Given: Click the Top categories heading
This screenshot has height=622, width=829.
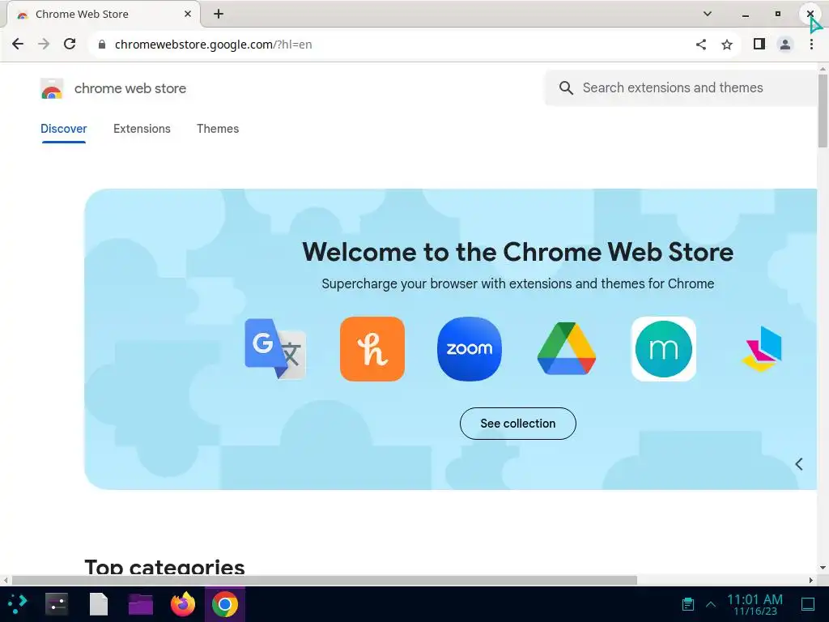Looking at the screenshot, I should [164, 567].
